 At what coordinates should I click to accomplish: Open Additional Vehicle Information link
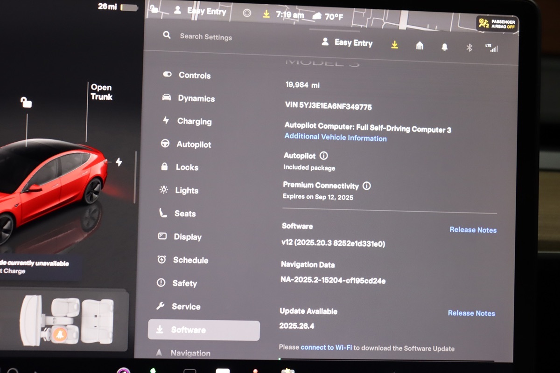[336, 138]
